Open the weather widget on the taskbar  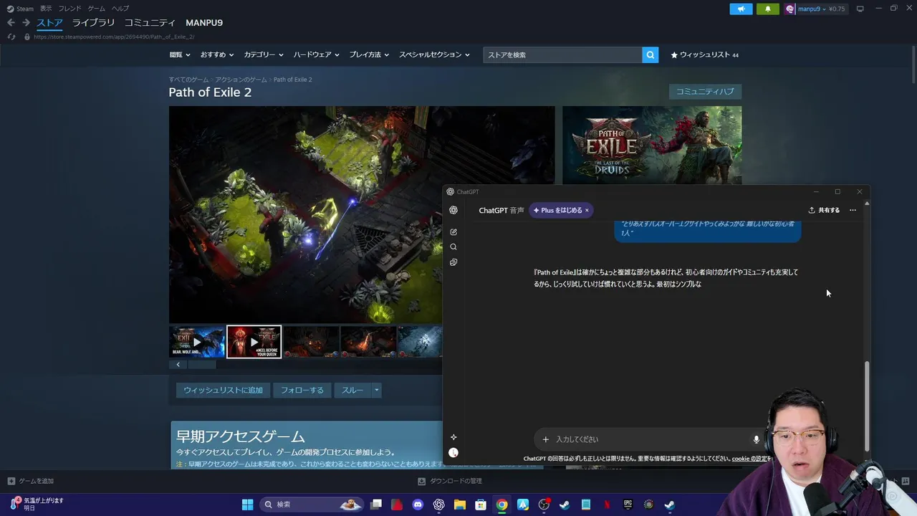36,504
